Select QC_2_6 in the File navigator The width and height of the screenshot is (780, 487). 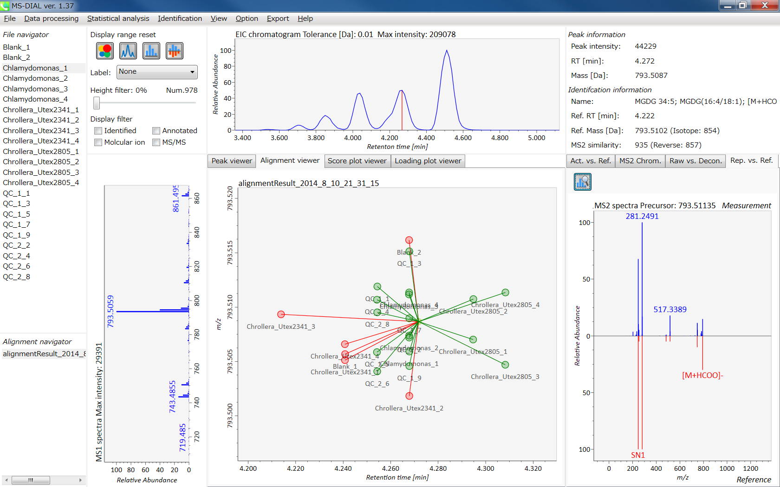pos(16,266)
